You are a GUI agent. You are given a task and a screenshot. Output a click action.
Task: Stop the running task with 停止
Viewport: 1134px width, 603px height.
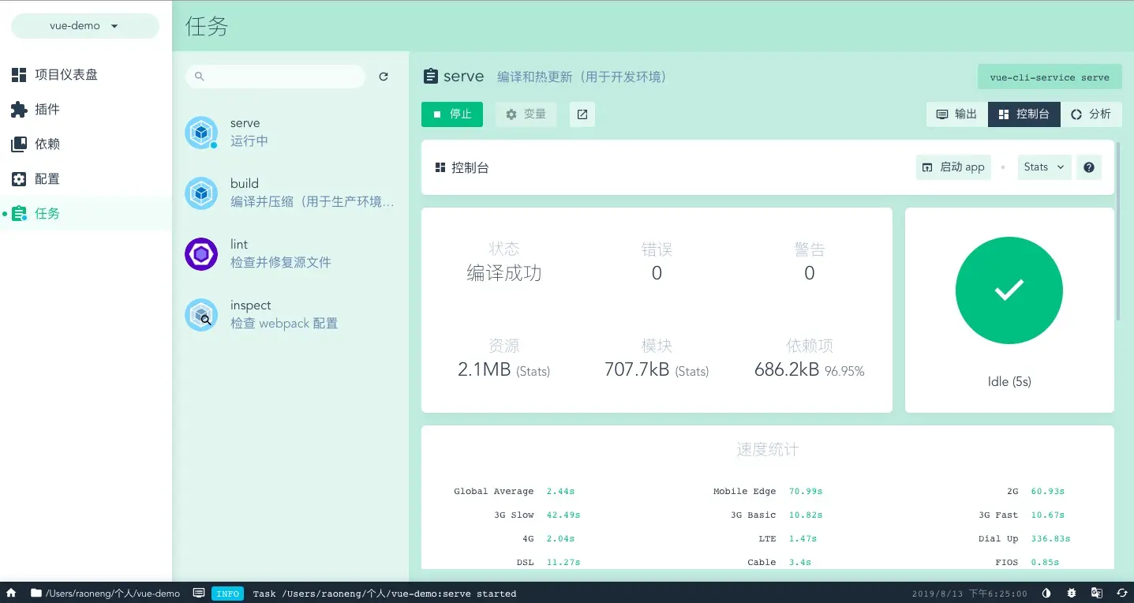pyautogui.click(x=452, y=114)
